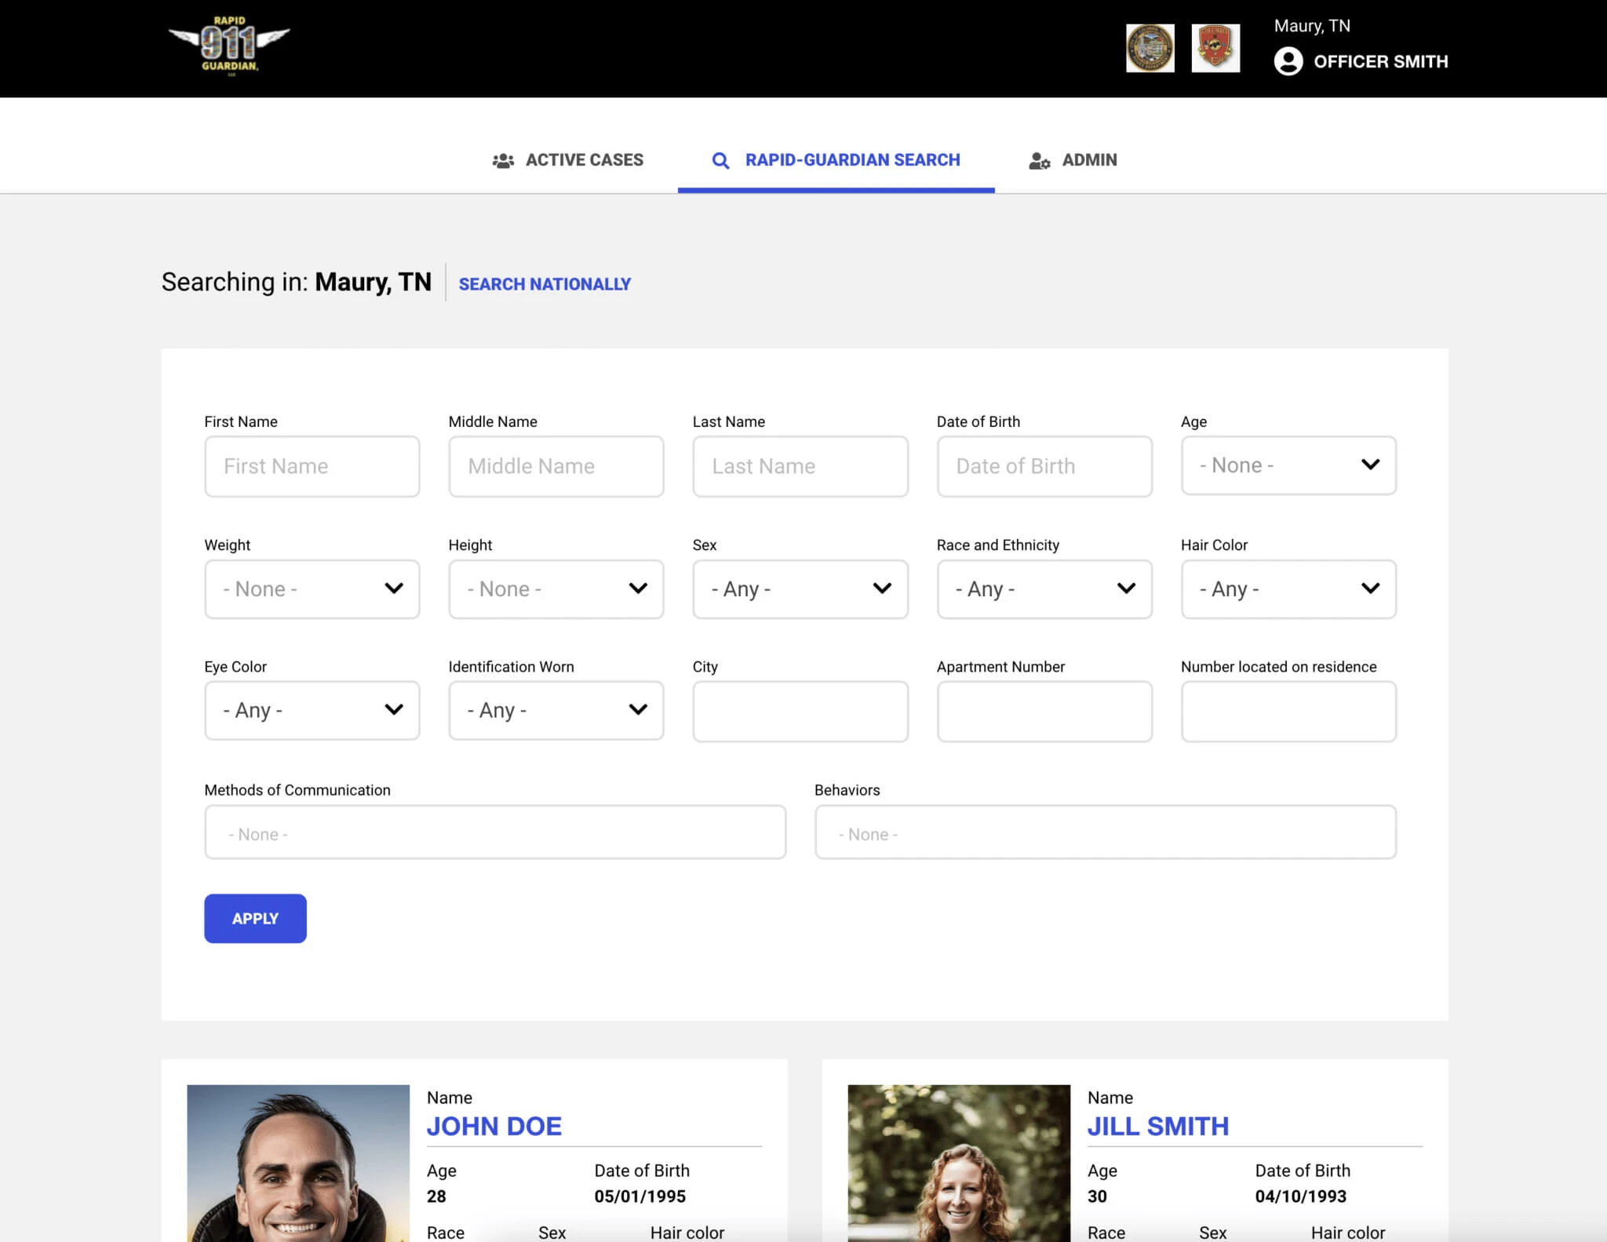Focus the Last Name input field
This screenshot has width=1607, height=1242.
tap(800, 466)
